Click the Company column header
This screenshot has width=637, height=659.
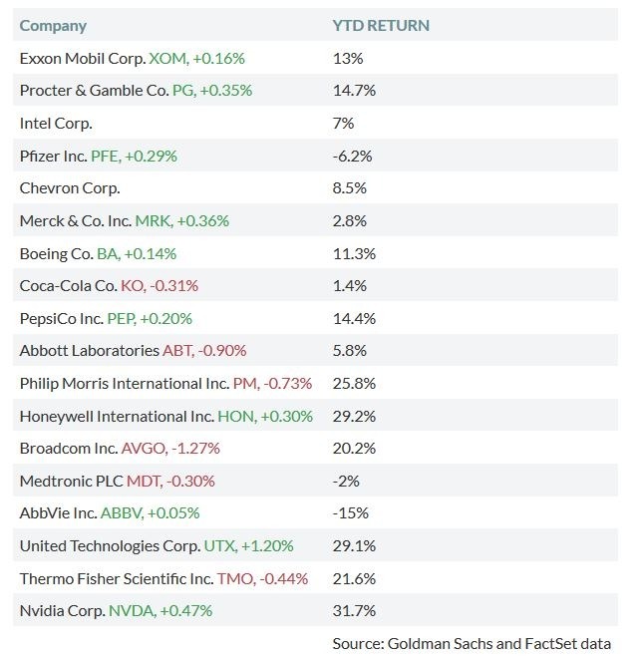pos(53,25)
